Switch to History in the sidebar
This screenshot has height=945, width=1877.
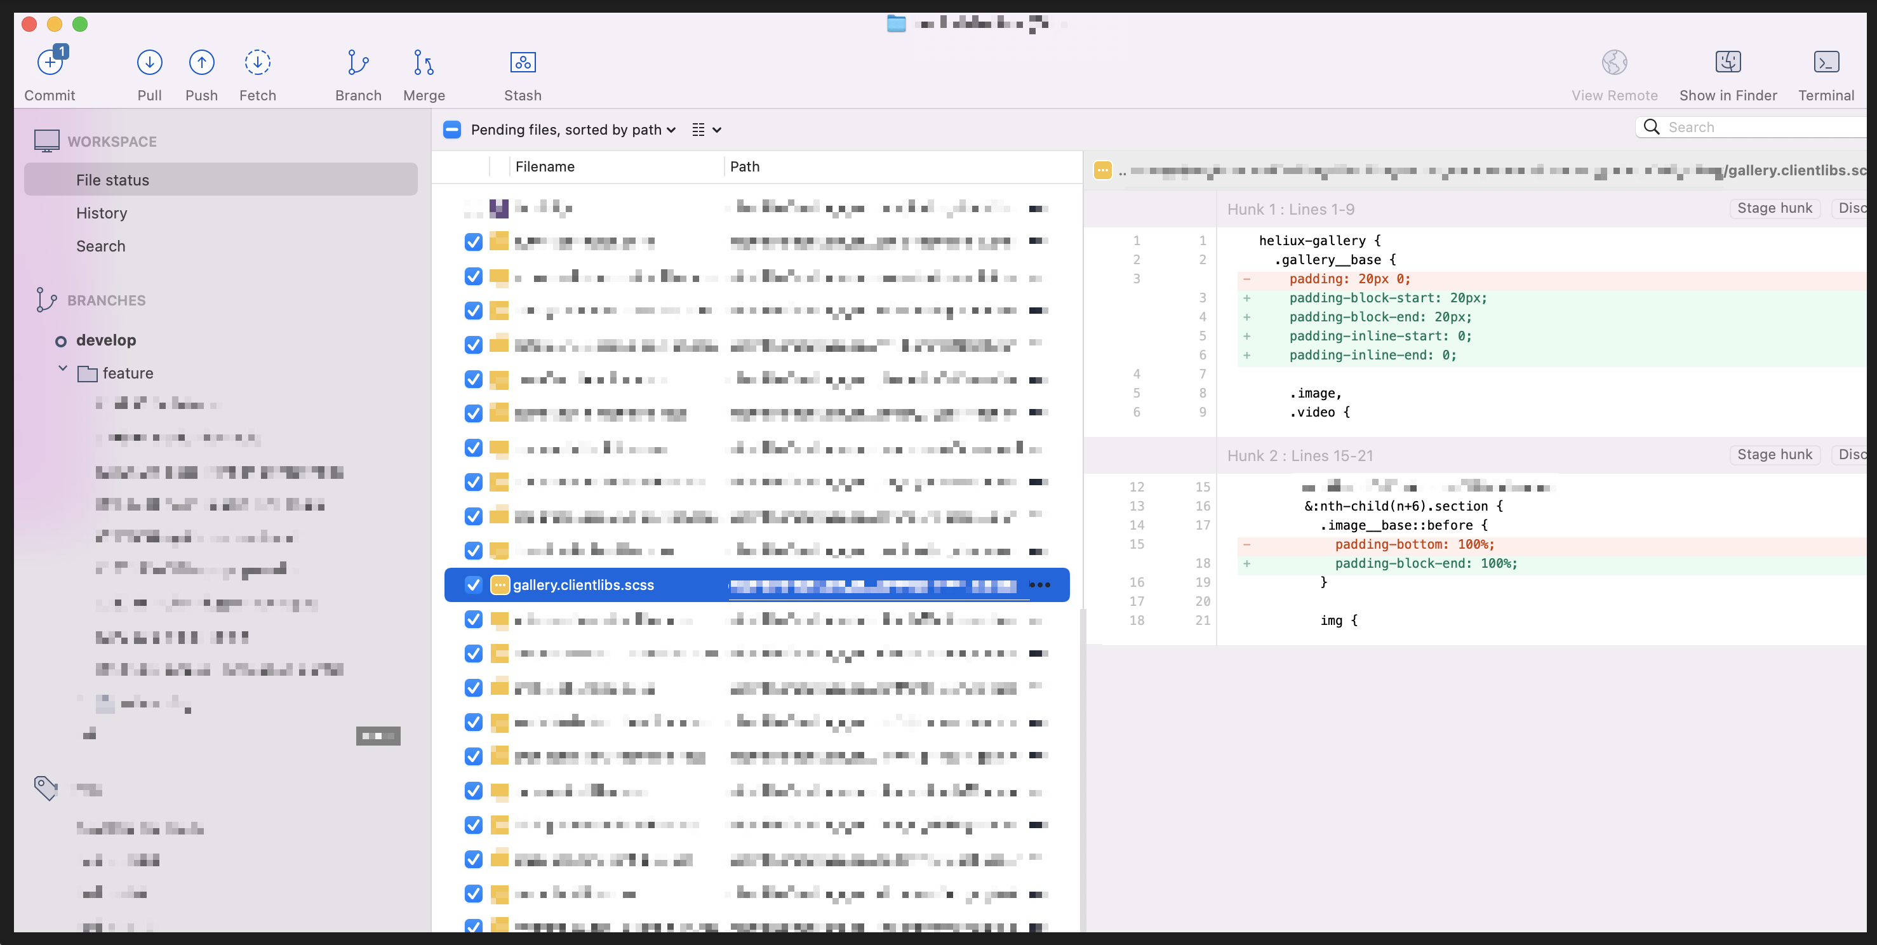[102, 213]
